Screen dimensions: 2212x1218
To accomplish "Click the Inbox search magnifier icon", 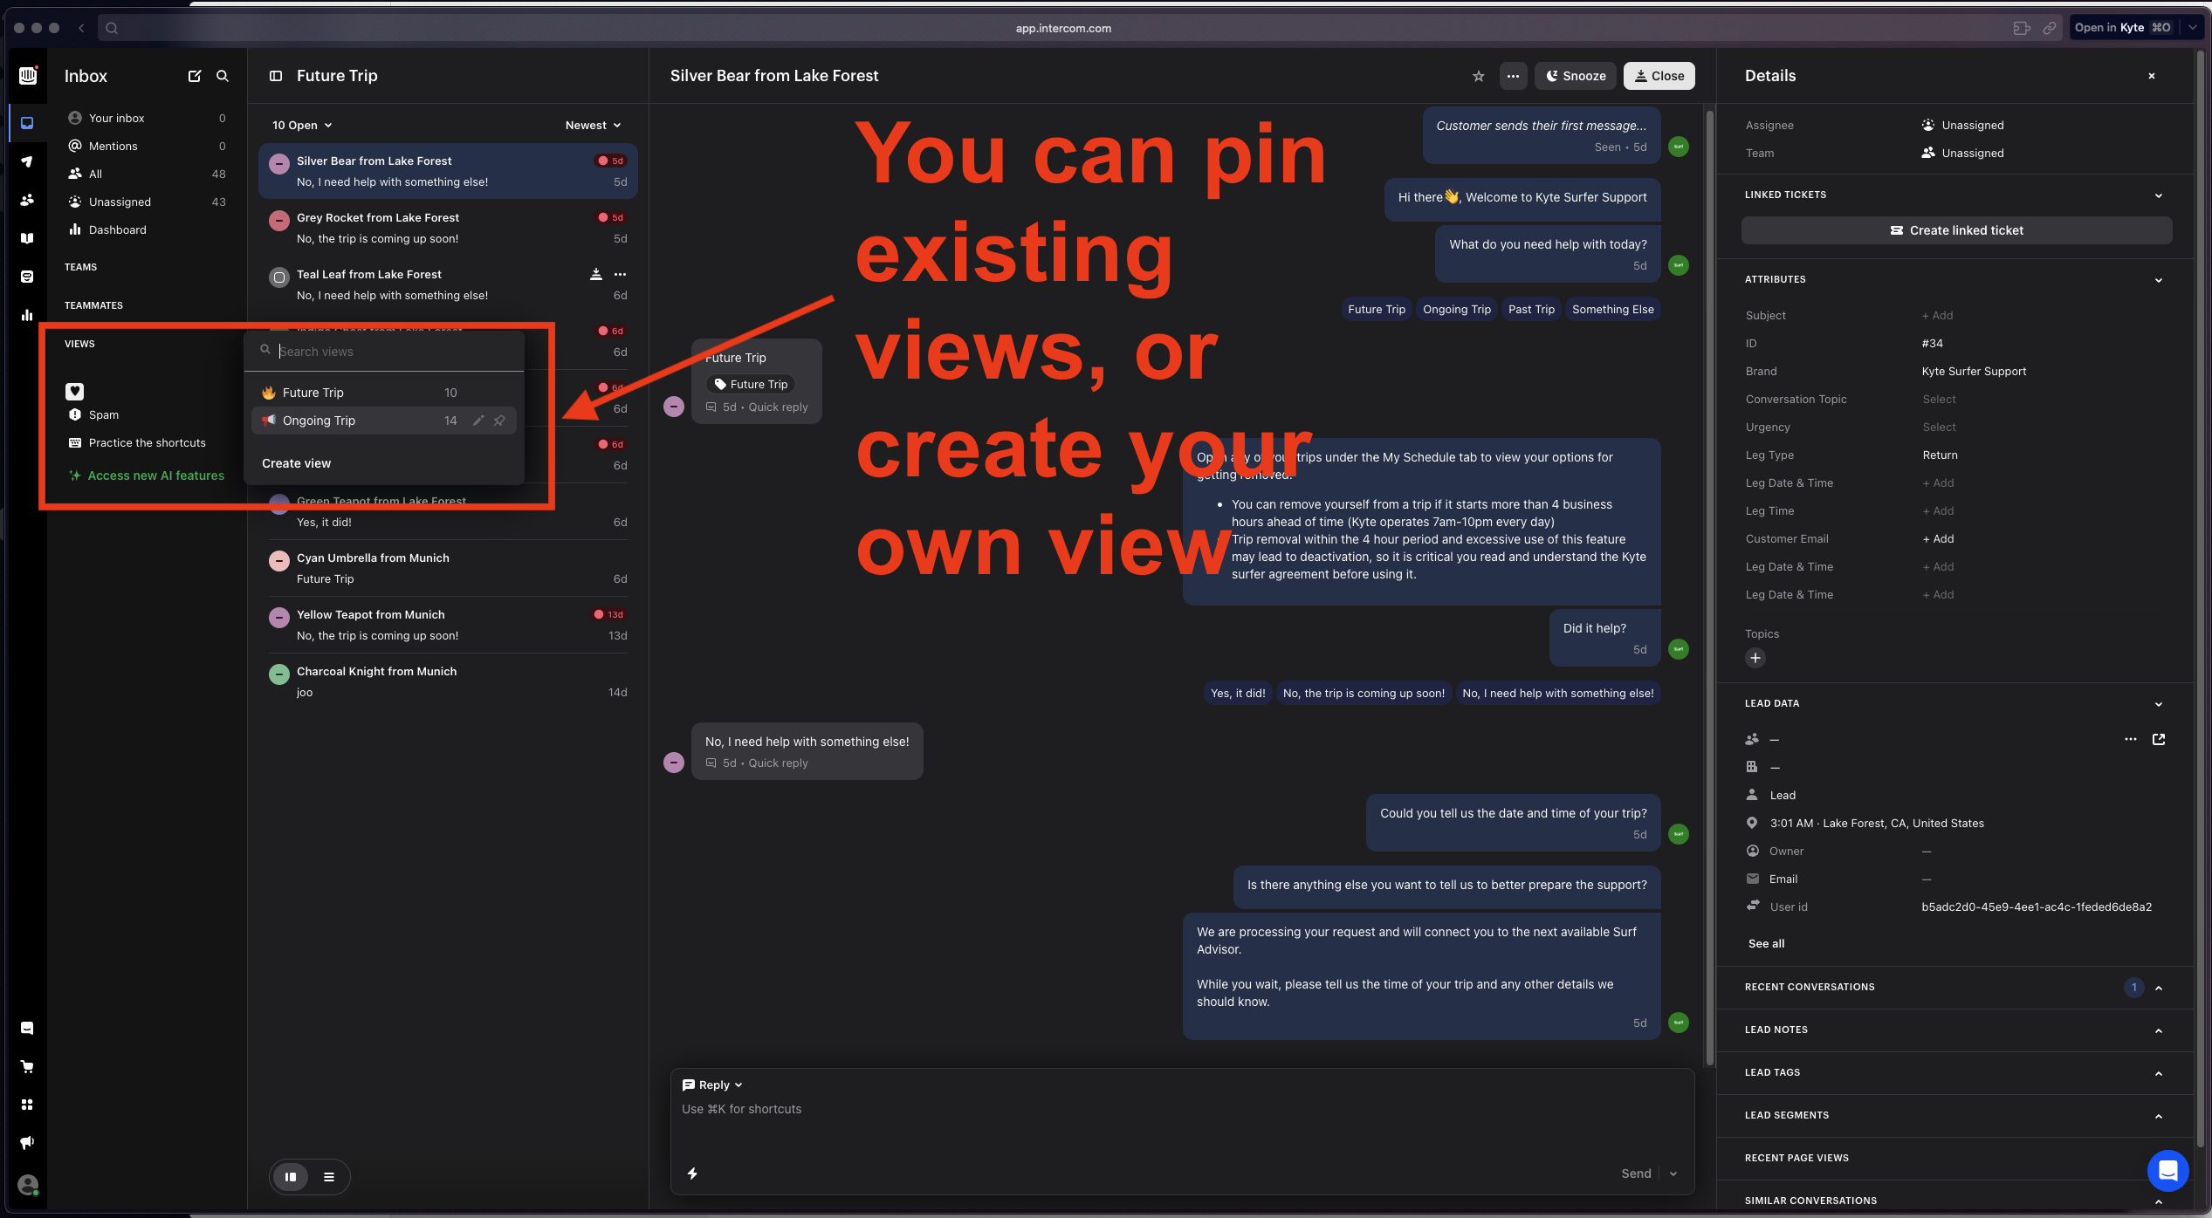I will click(x=223, y=76).
